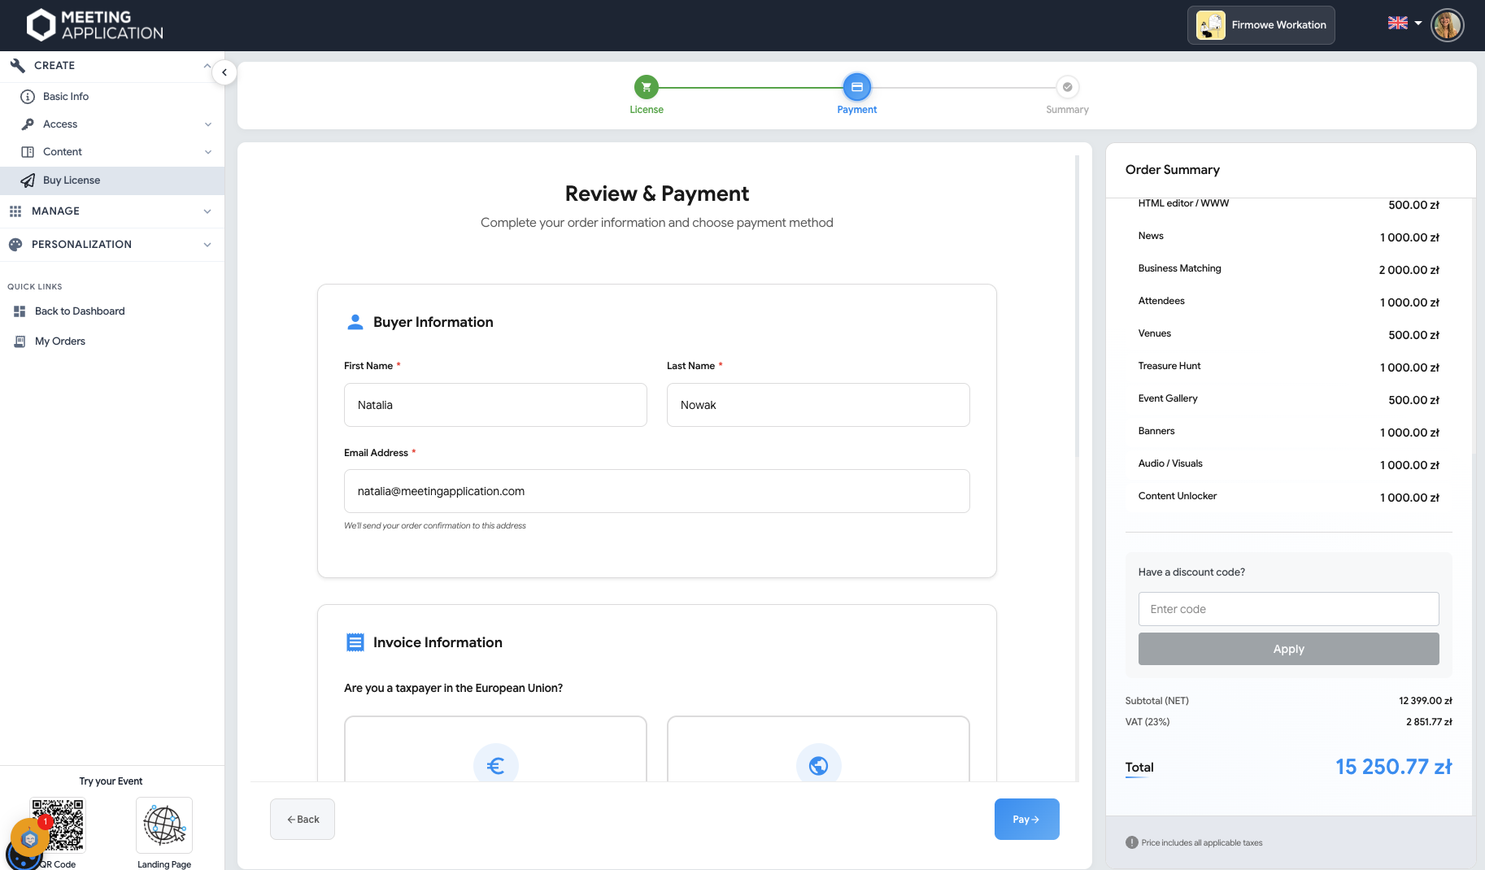Collapse the sidebar with arrow button
The image size is (1485, 870).
click(x=224, y=72)
